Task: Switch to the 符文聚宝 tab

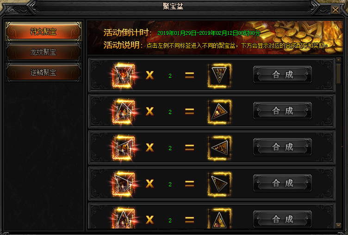Action: (43, 32)
